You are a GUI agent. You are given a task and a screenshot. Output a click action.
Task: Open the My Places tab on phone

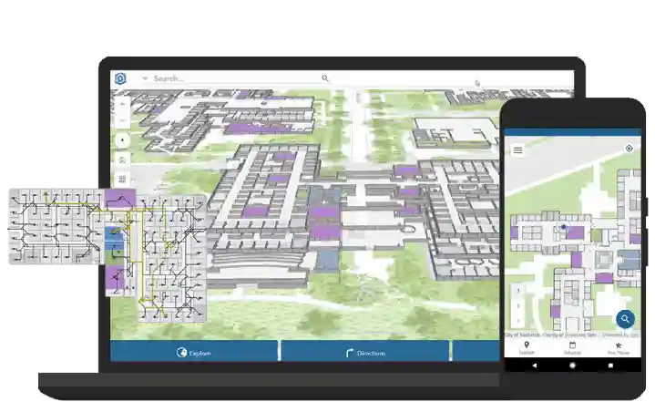point(619,347)
